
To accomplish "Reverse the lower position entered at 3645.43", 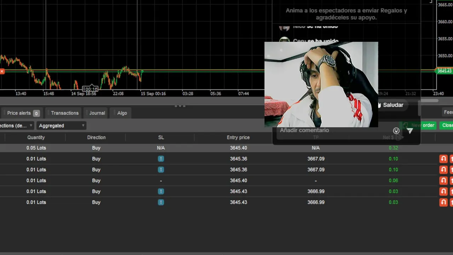I will tap(443, 203).
